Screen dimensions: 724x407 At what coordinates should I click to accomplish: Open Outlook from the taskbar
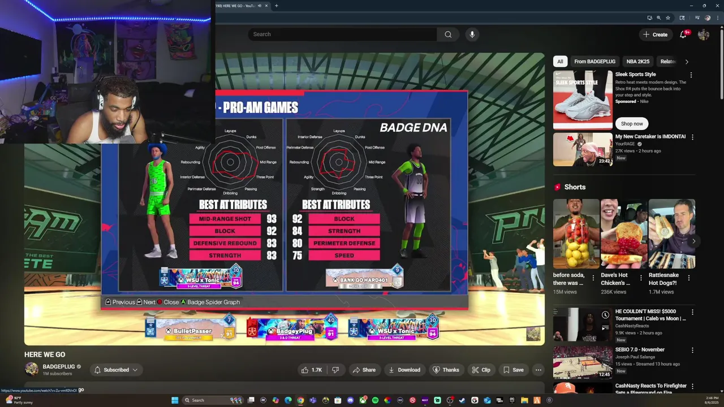pos(487,400)
